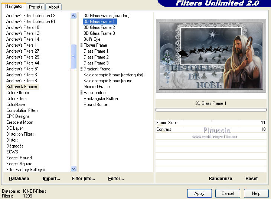The width and height of the screenshot is (271, 199).
Task: Select ColorRave category
Action: [16, 105]
